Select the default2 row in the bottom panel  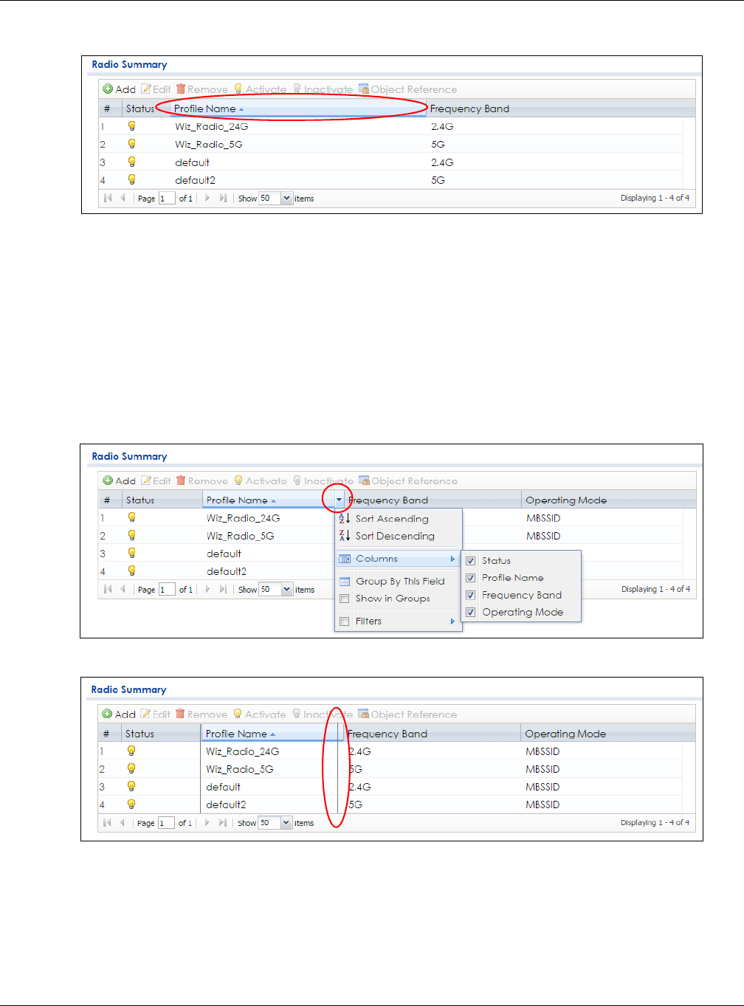pos(391,805)
